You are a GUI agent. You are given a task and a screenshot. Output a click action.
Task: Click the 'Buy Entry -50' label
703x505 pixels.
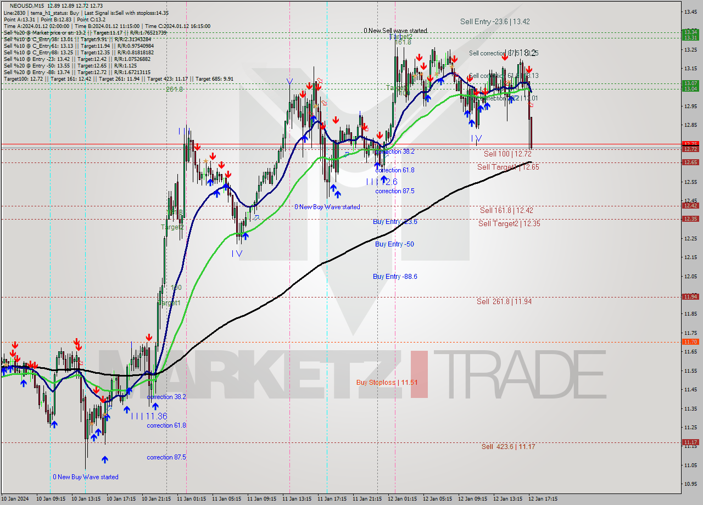pyautogui.click(x=394, y=244)
